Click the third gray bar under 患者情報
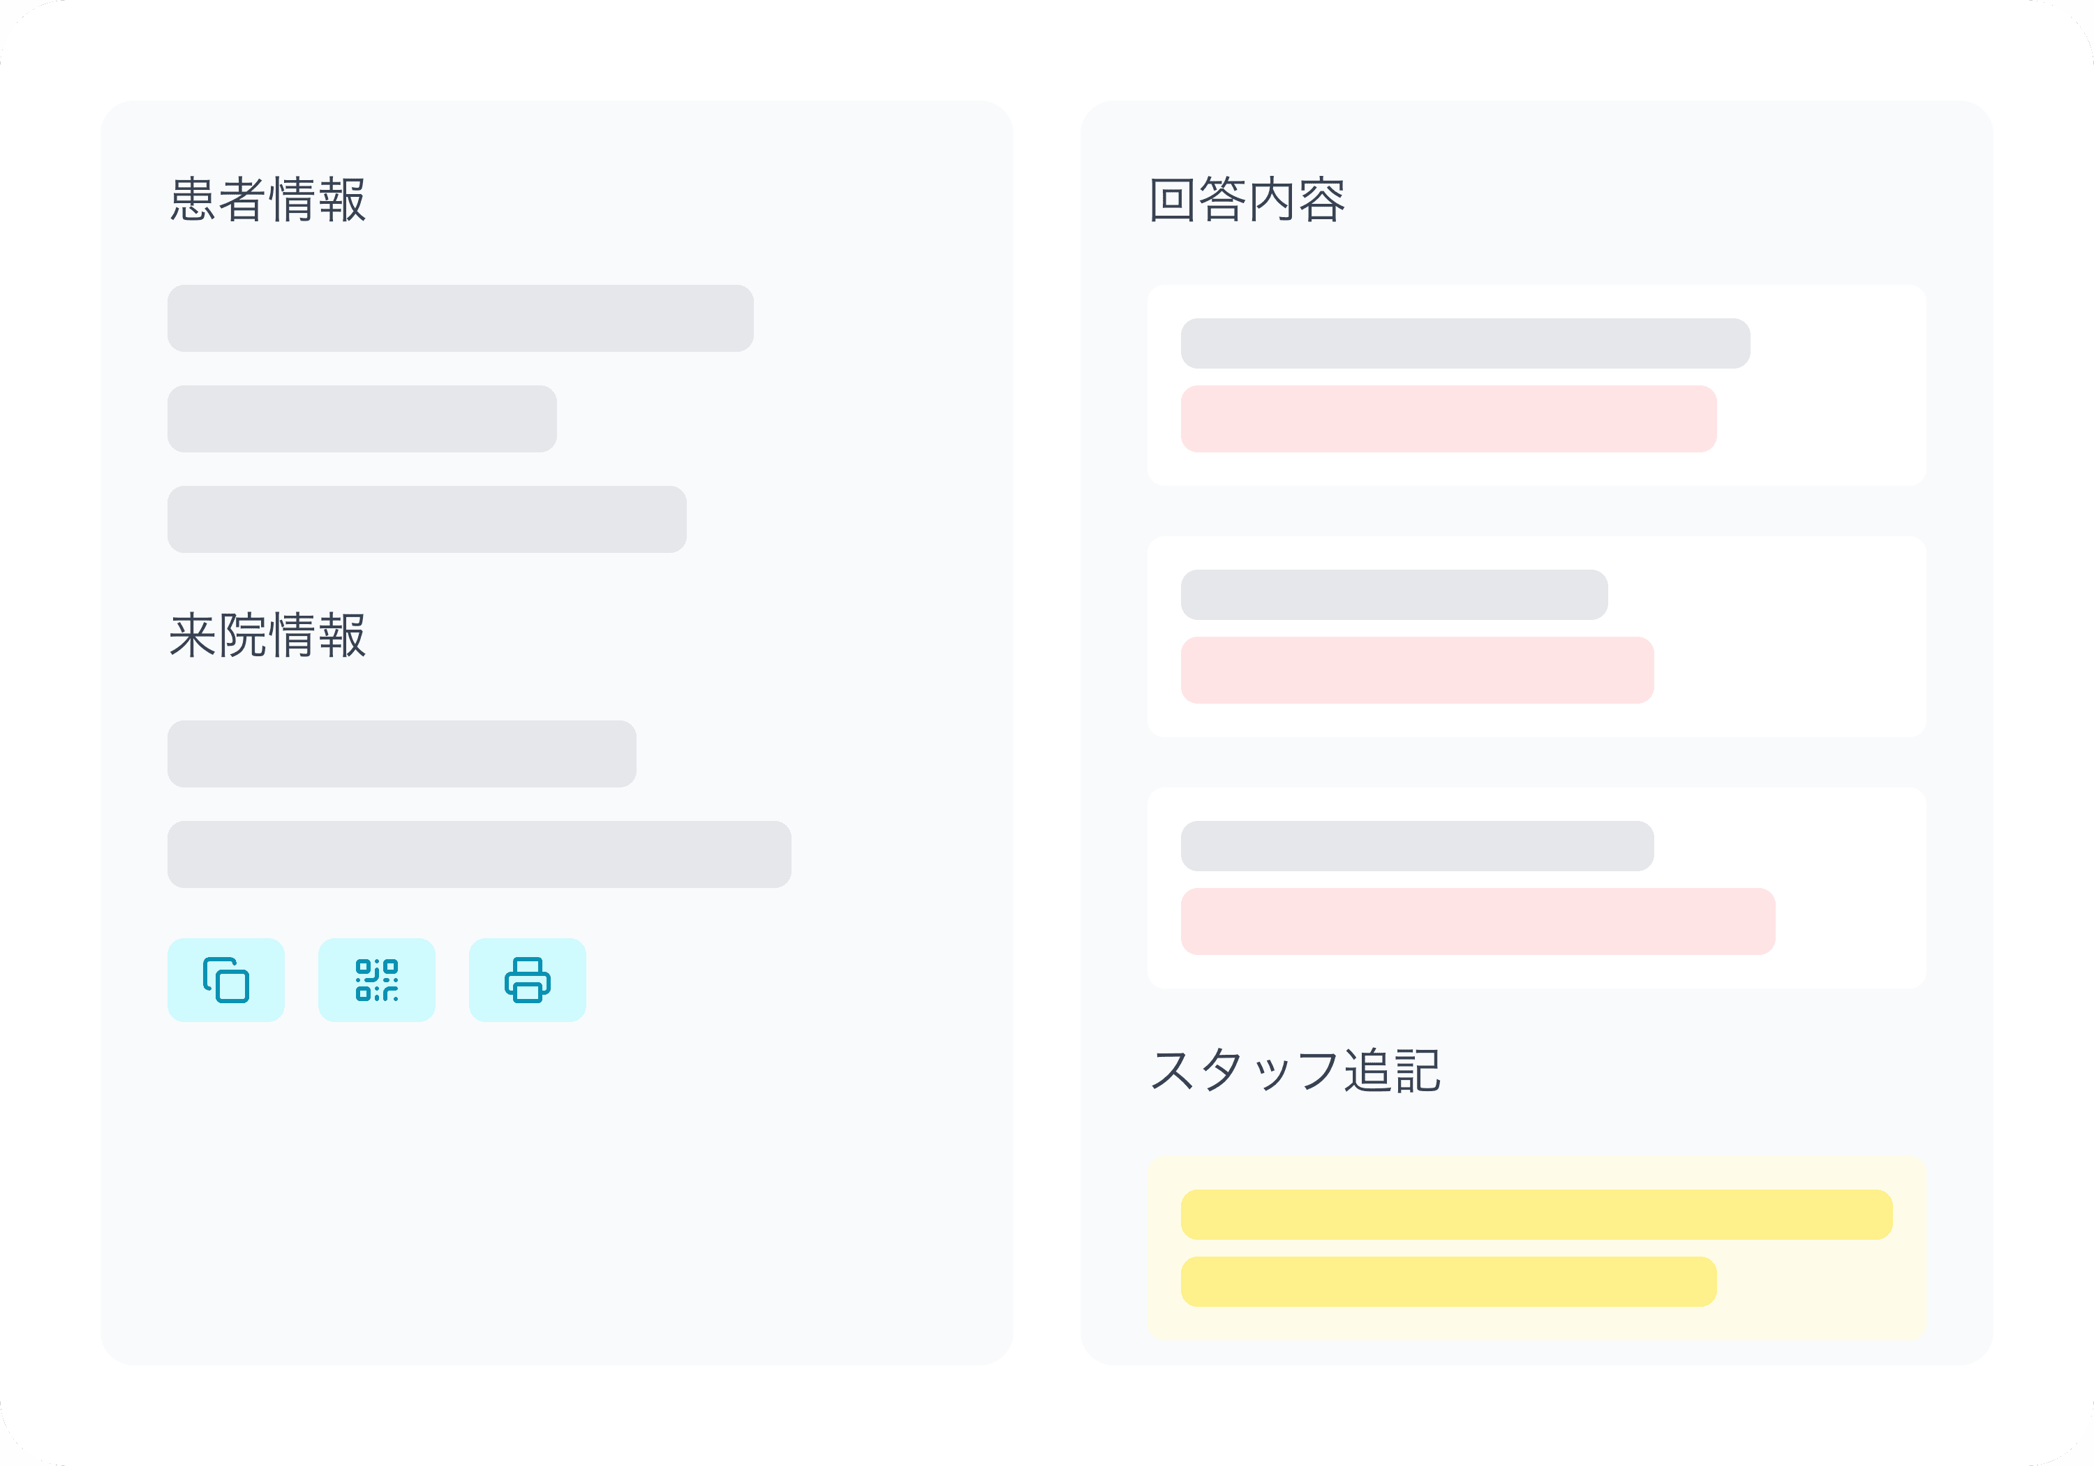 click(x=426, y=519)
